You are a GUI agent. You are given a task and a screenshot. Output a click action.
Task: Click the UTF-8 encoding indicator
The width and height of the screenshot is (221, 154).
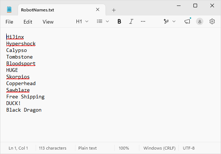(x=189, y=148)
